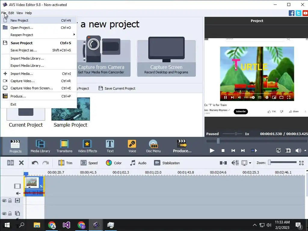This screenshot has height=231, width=308.
Task: Click the audio mixer icon
Action: coord(235,163)
